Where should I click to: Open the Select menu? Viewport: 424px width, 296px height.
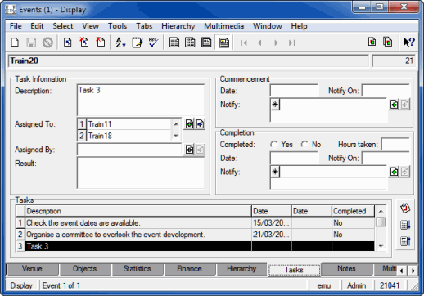coord(63,26)
